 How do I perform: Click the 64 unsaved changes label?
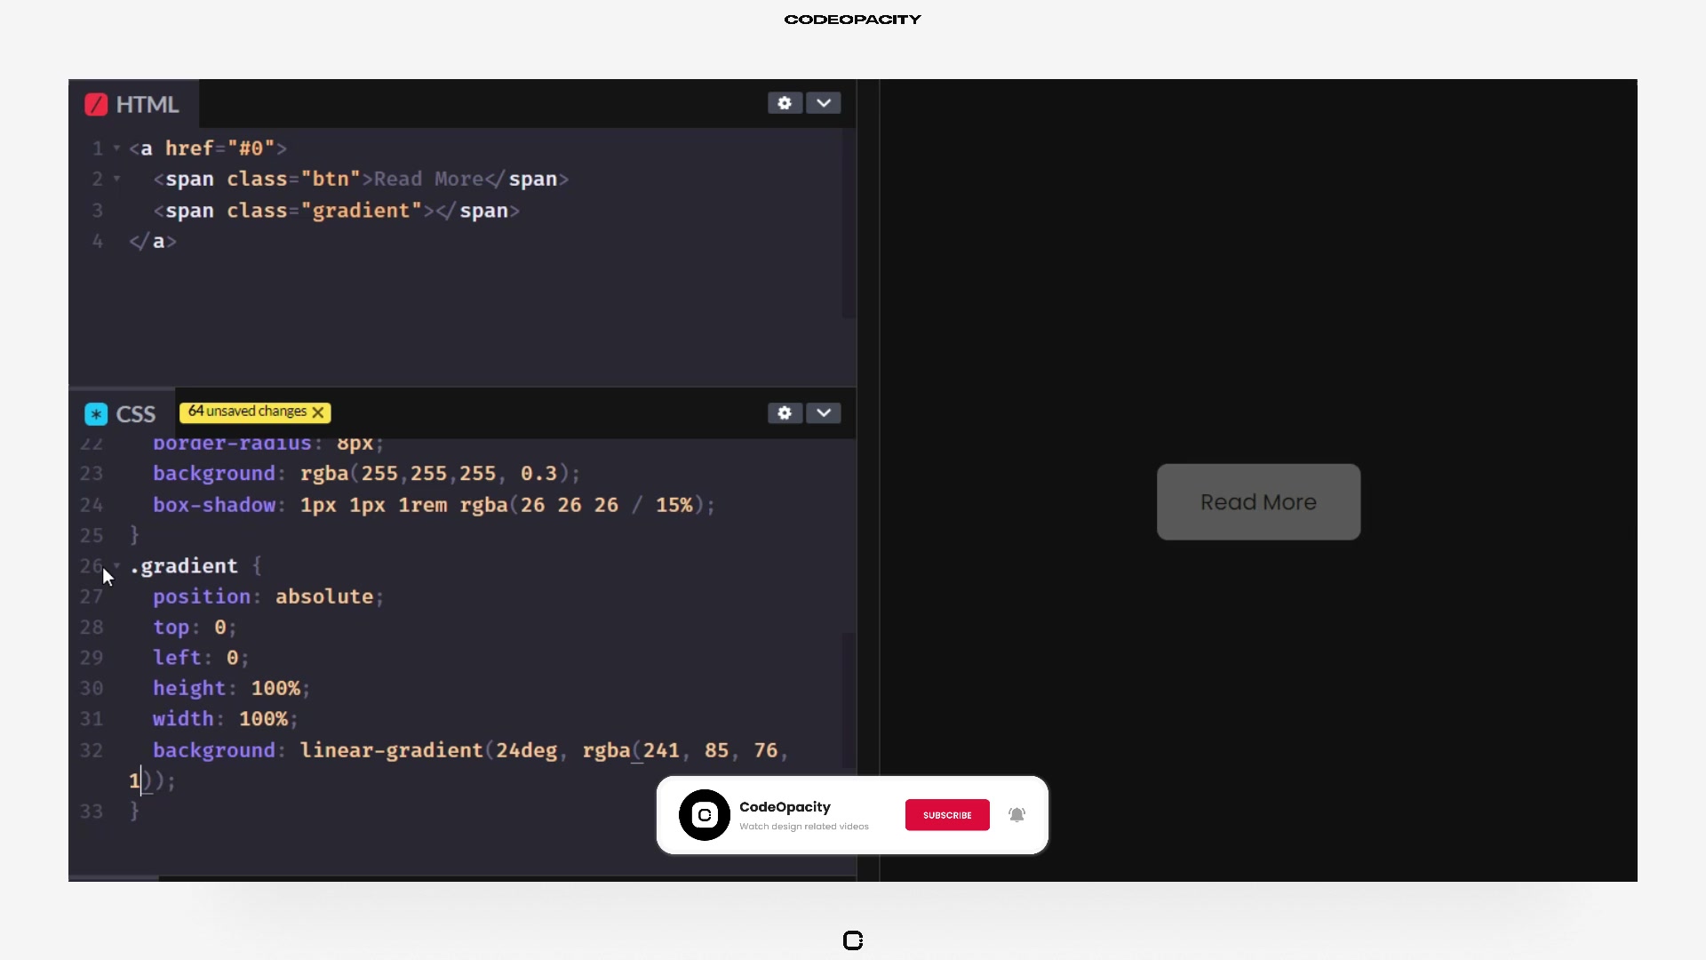pyautogui.click(x=247, y=412)
